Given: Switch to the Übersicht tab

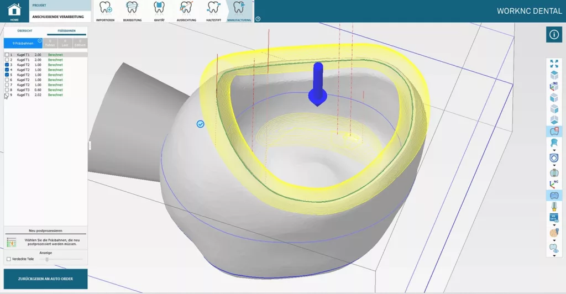Looking at the screenshot, I should pos(24,31).
